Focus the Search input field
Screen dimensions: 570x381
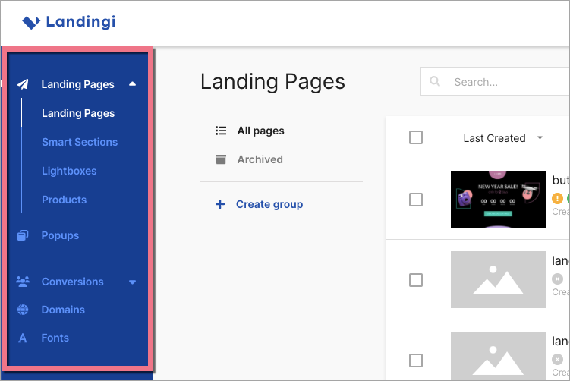point(495,81)
